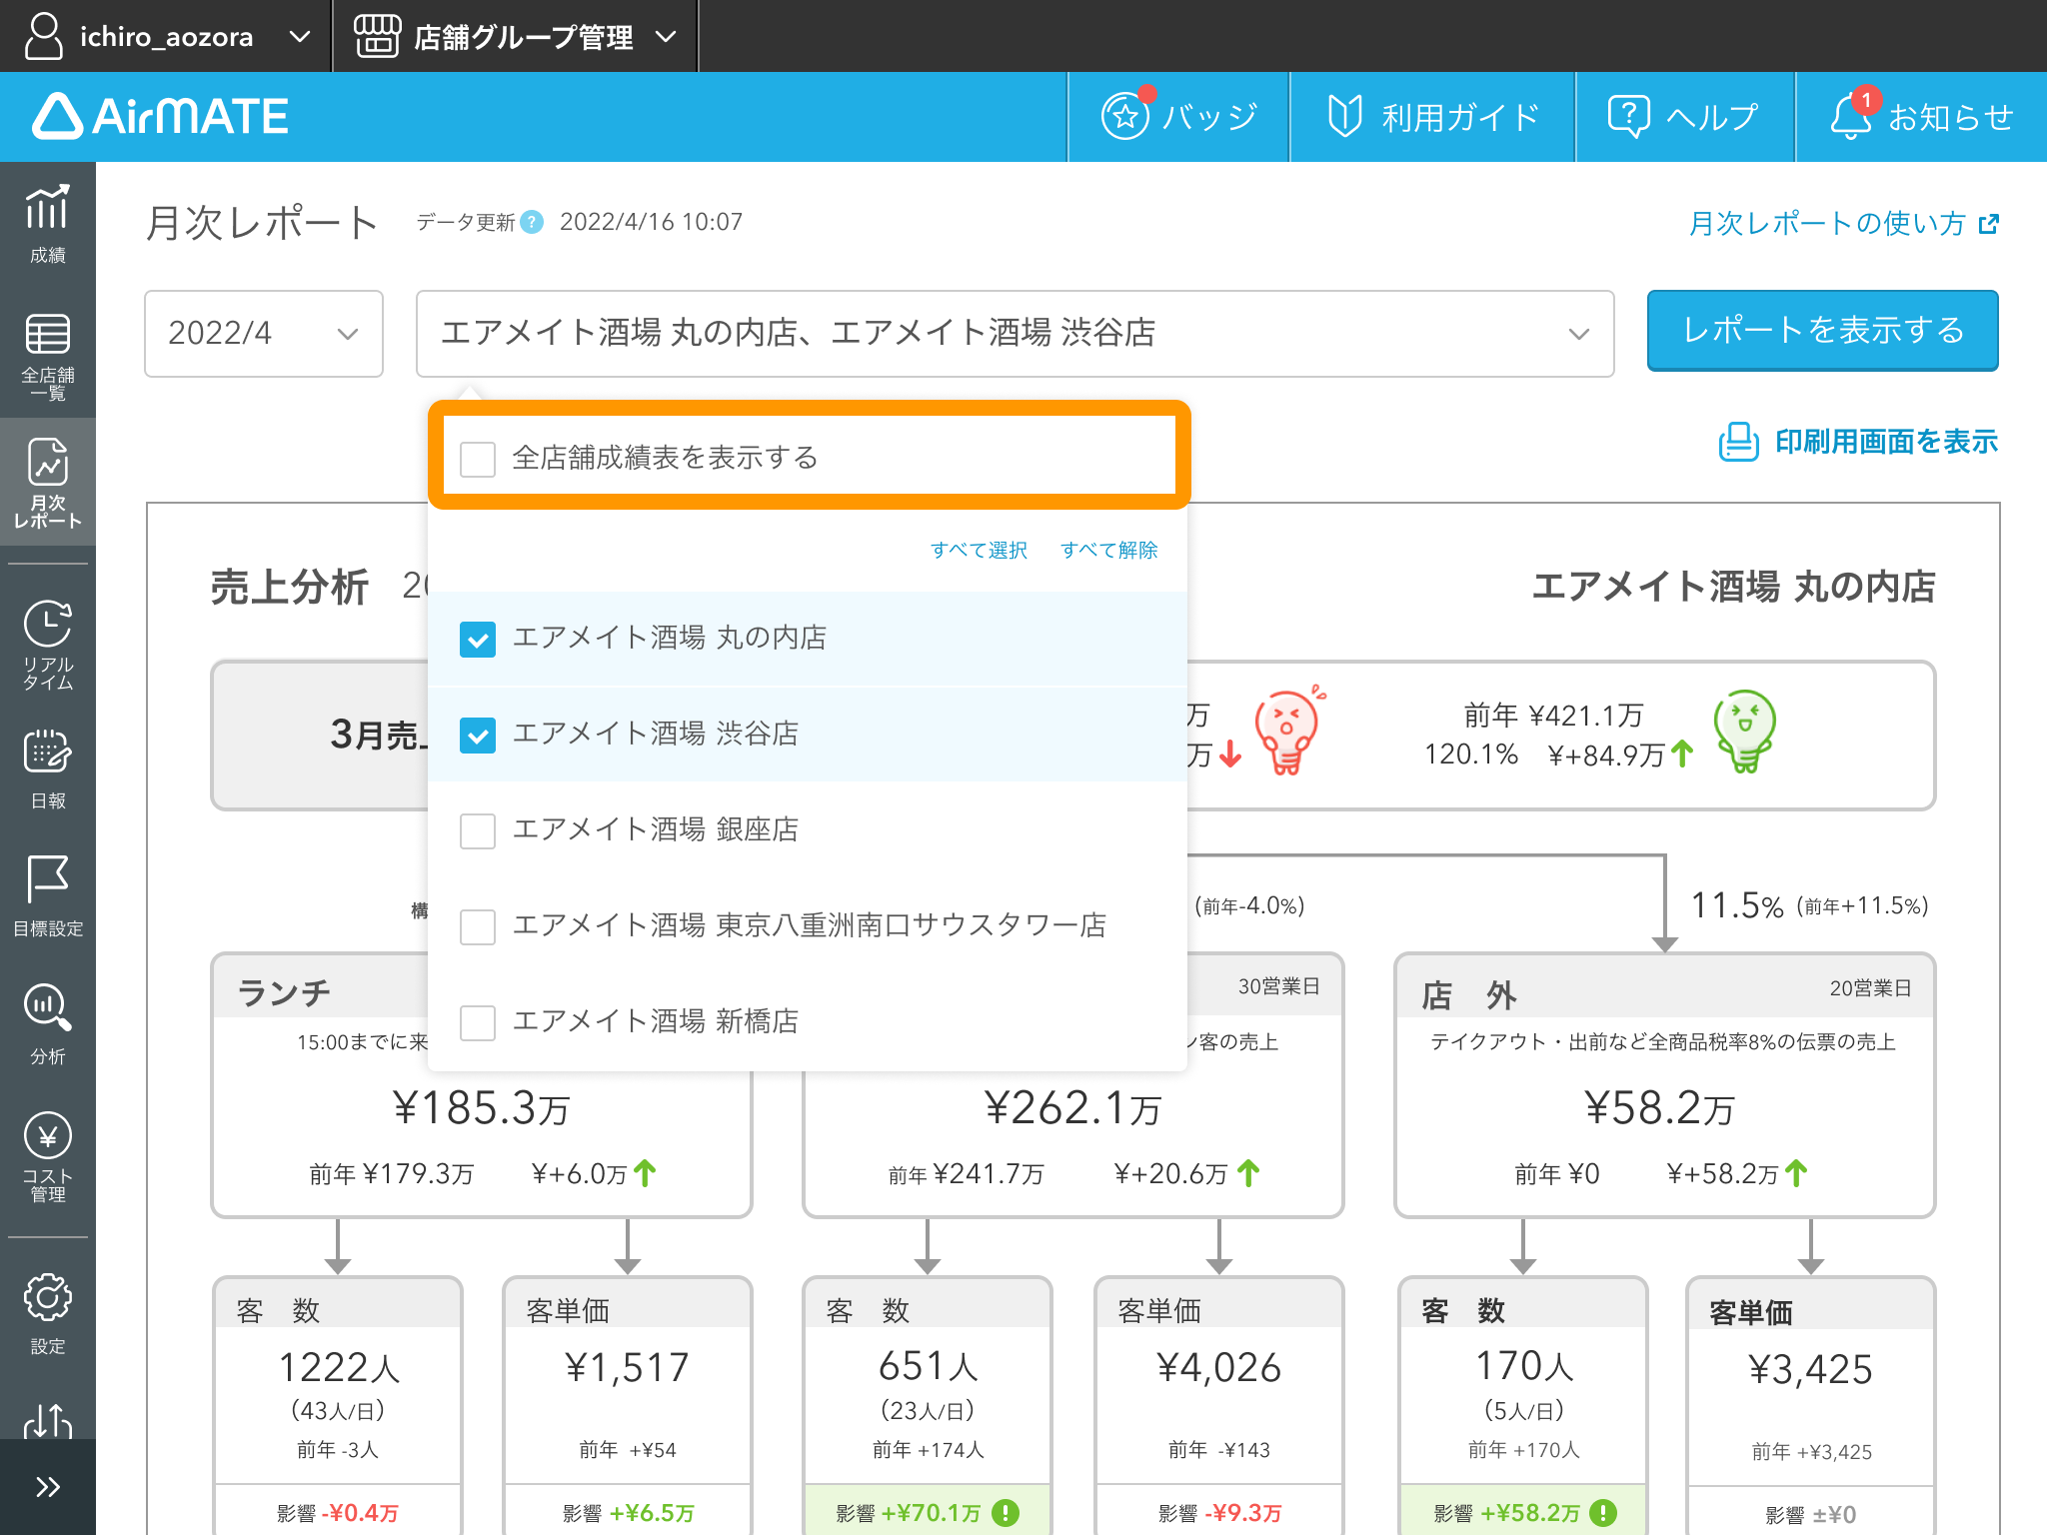Viewport: 2047px width, 1535px height.
Task: Click the 前年 ¥421.1万 text
Action: 1553,716
